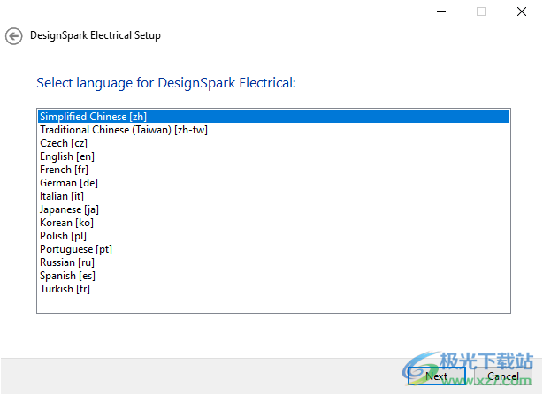Choose English [en] from the list
The image size is (543, 395).
(x=273, y=156)
